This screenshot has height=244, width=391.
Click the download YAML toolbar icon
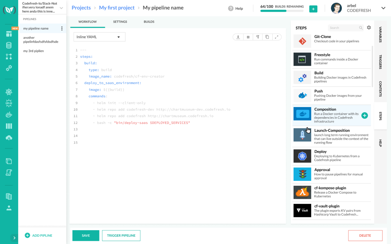click(238, 37)
